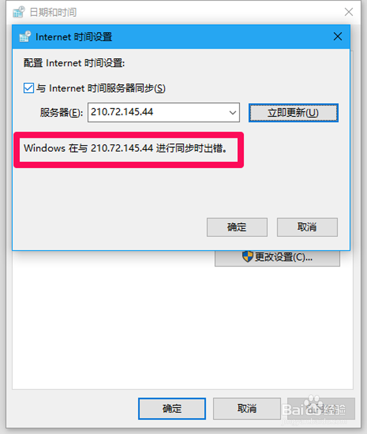
Task: Expand the 服务器 dropdown arrow
Action: pyautogui.click(x=232, y=113)
